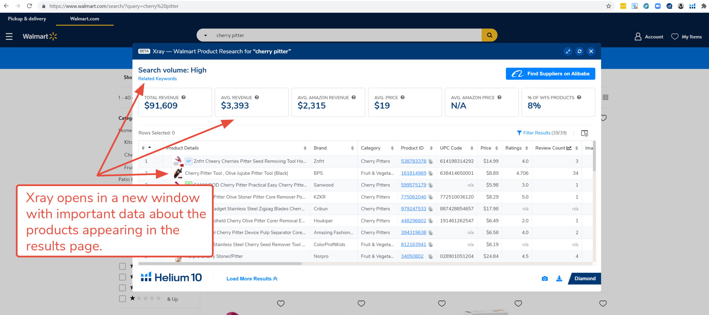Select the Walmart.com tab
Viewport: 709px width, 315px height.
point(84,19)
